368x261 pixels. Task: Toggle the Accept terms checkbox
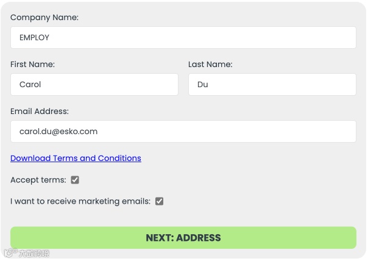[75, 180]
